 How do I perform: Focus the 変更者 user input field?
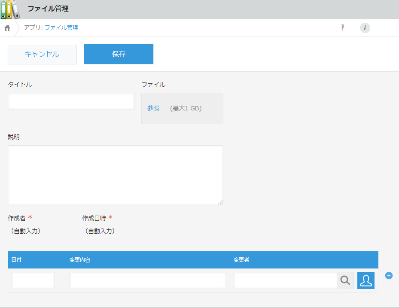pyautogui.click(x=285, y=281)
